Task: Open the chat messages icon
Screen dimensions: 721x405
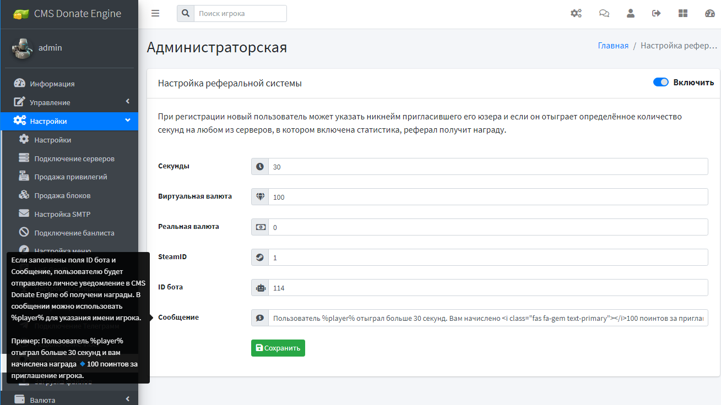Action: 604,13
